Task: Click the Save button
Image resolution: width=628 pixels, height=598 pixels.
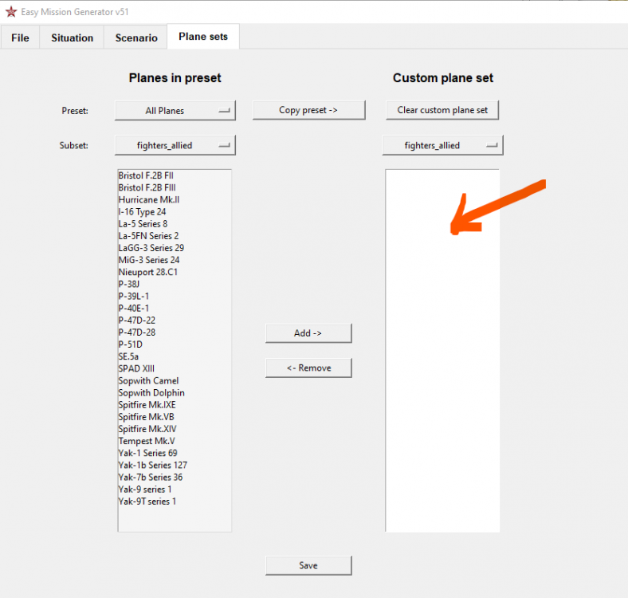Action: point(308,565)
